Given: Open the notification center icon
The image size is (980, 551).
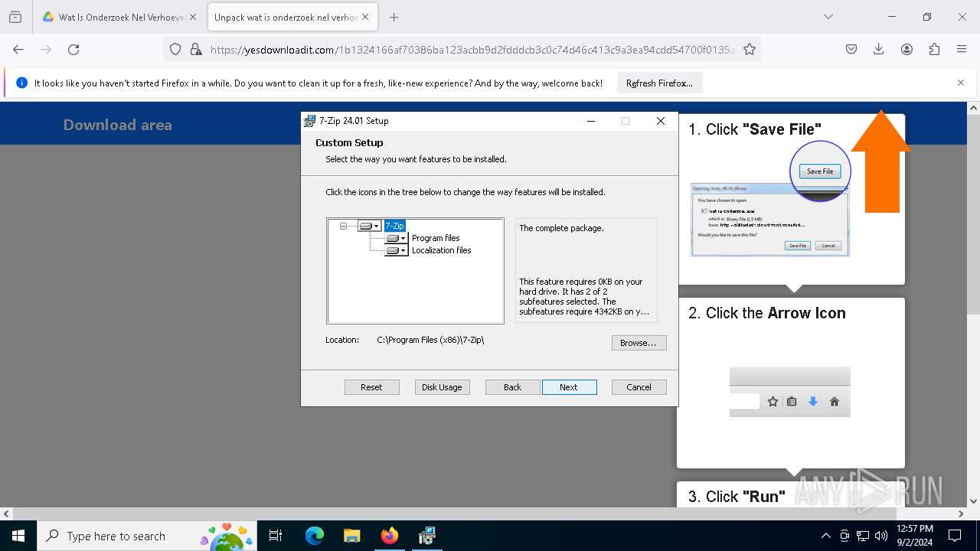Looking at the screenshot, I should point(955,536).
